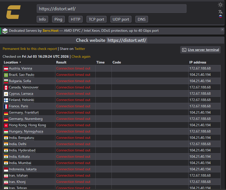Open the India, Mumbai node
Screen dimensions: 226x190
click(20, 163)
